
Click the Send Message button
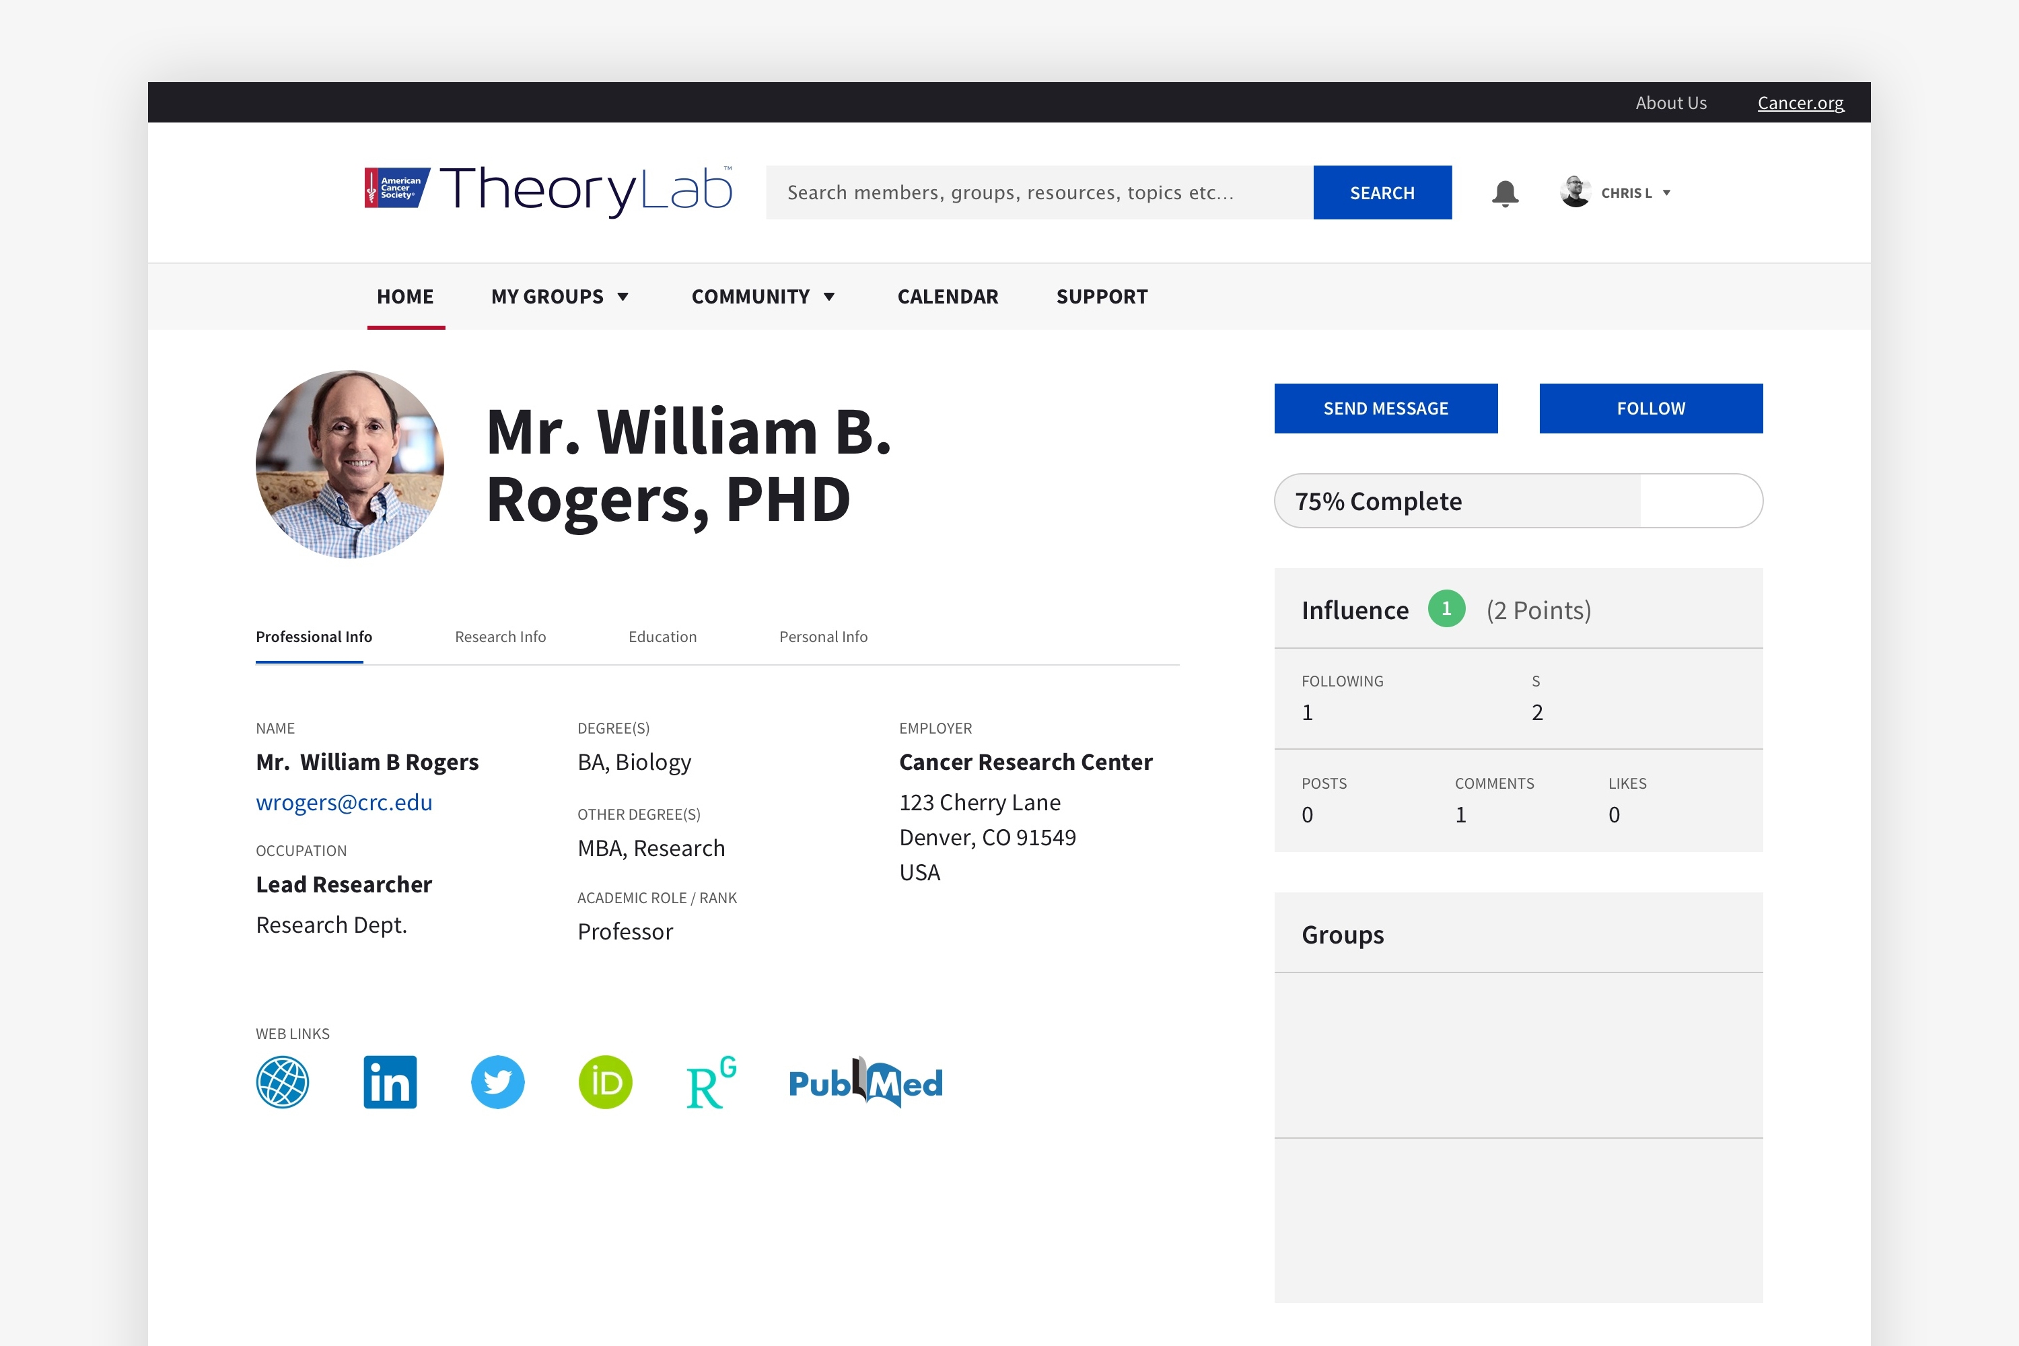(1386, 409)
